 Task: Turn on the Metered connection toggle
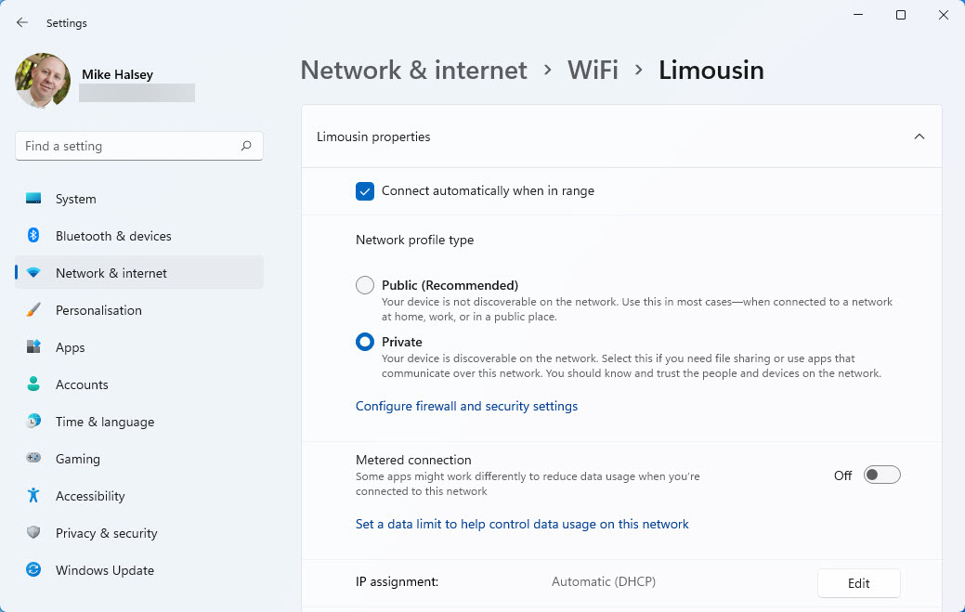[881, 475]
